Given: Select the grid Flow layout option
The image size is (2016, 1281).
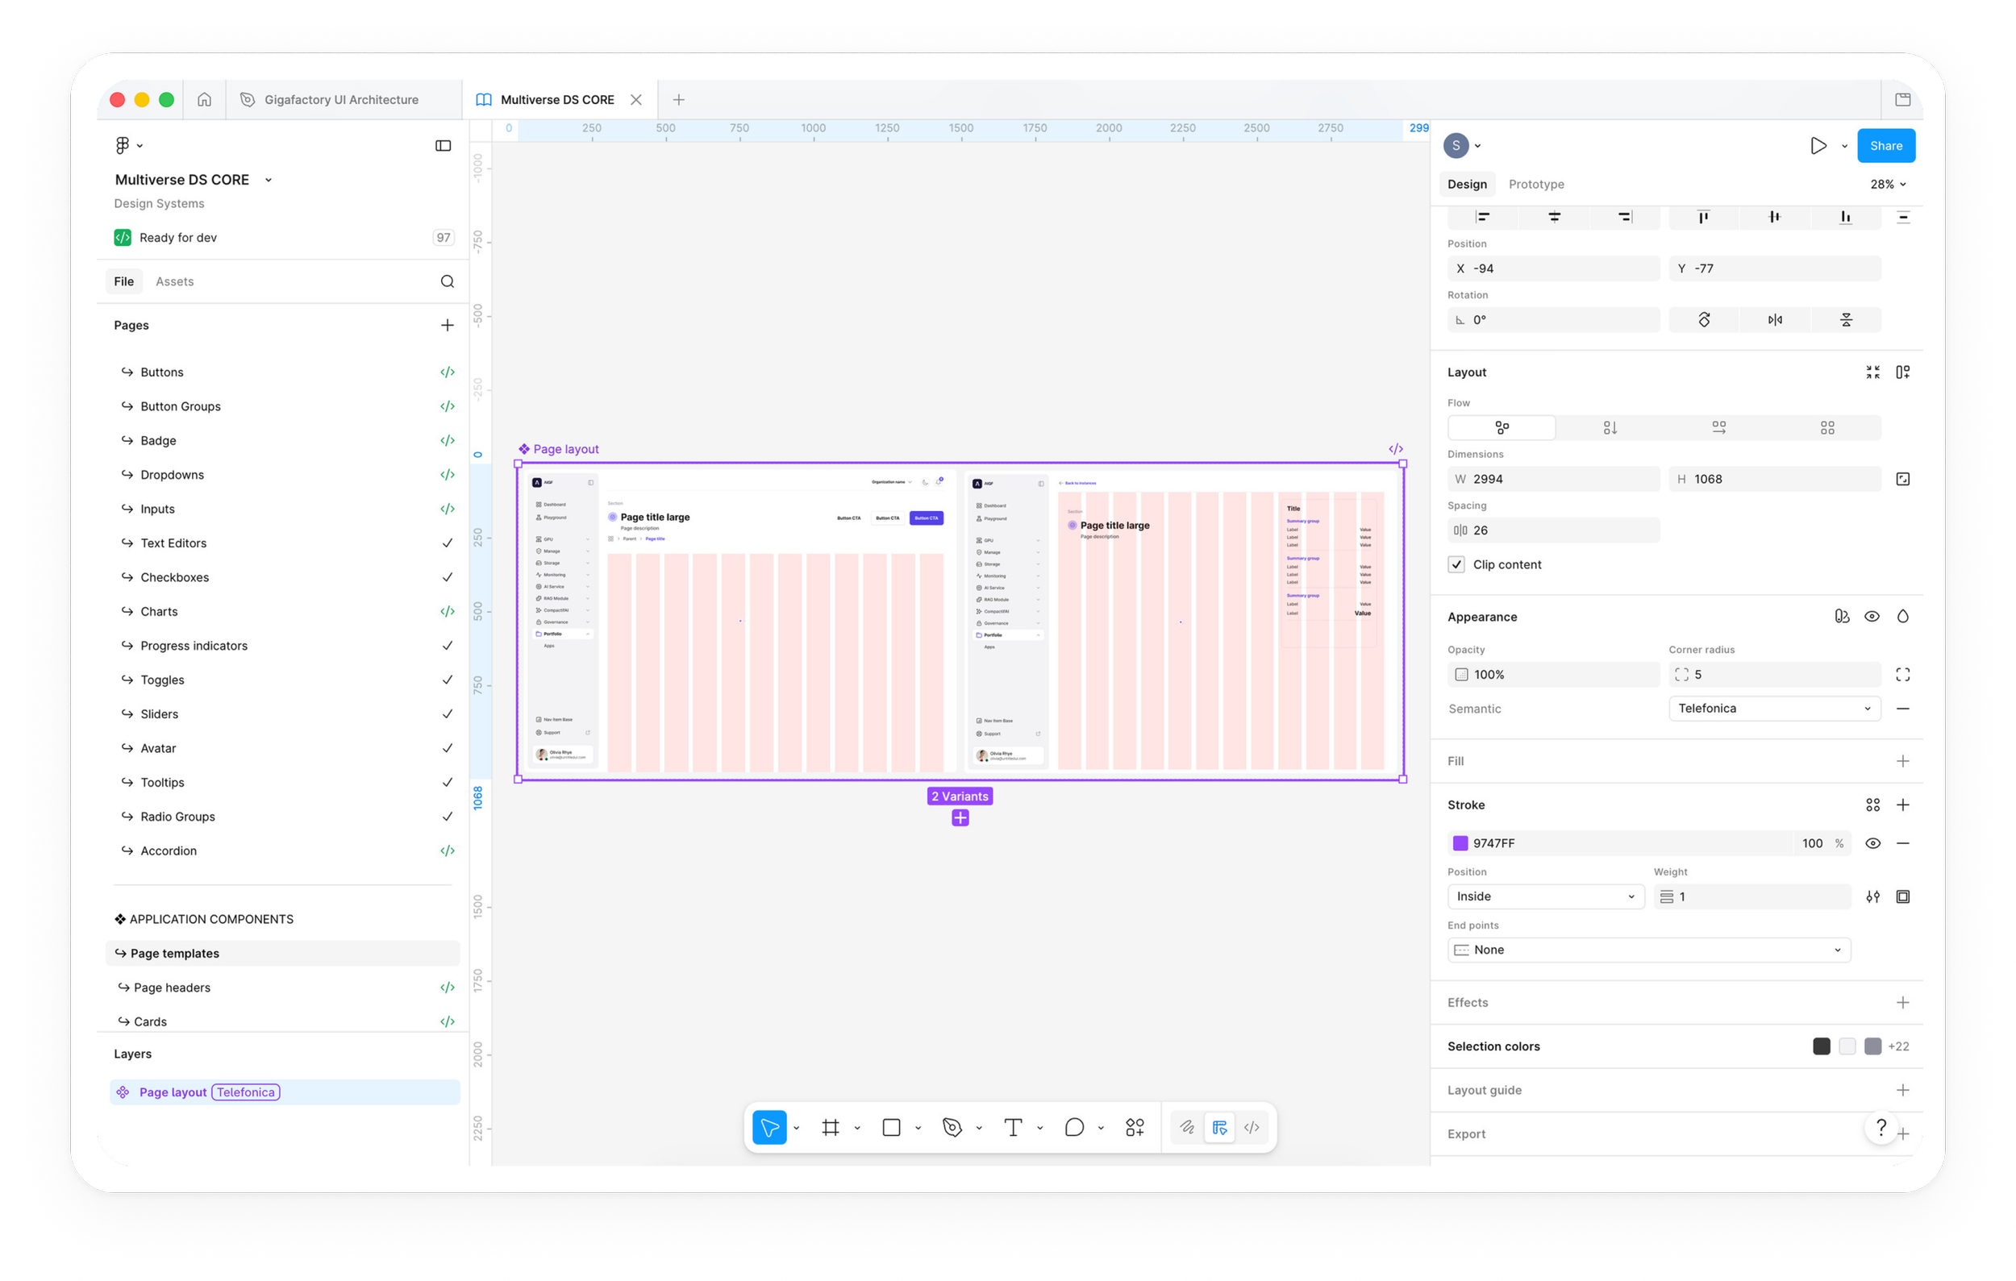Looking at the screenshot, I should 1827,427.
